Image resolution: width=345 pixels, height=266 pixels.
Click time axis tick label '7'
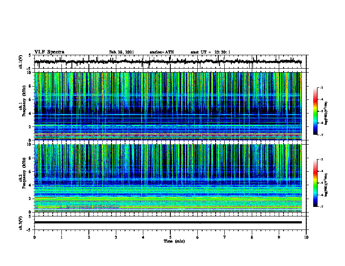click(x=225, y=237)
